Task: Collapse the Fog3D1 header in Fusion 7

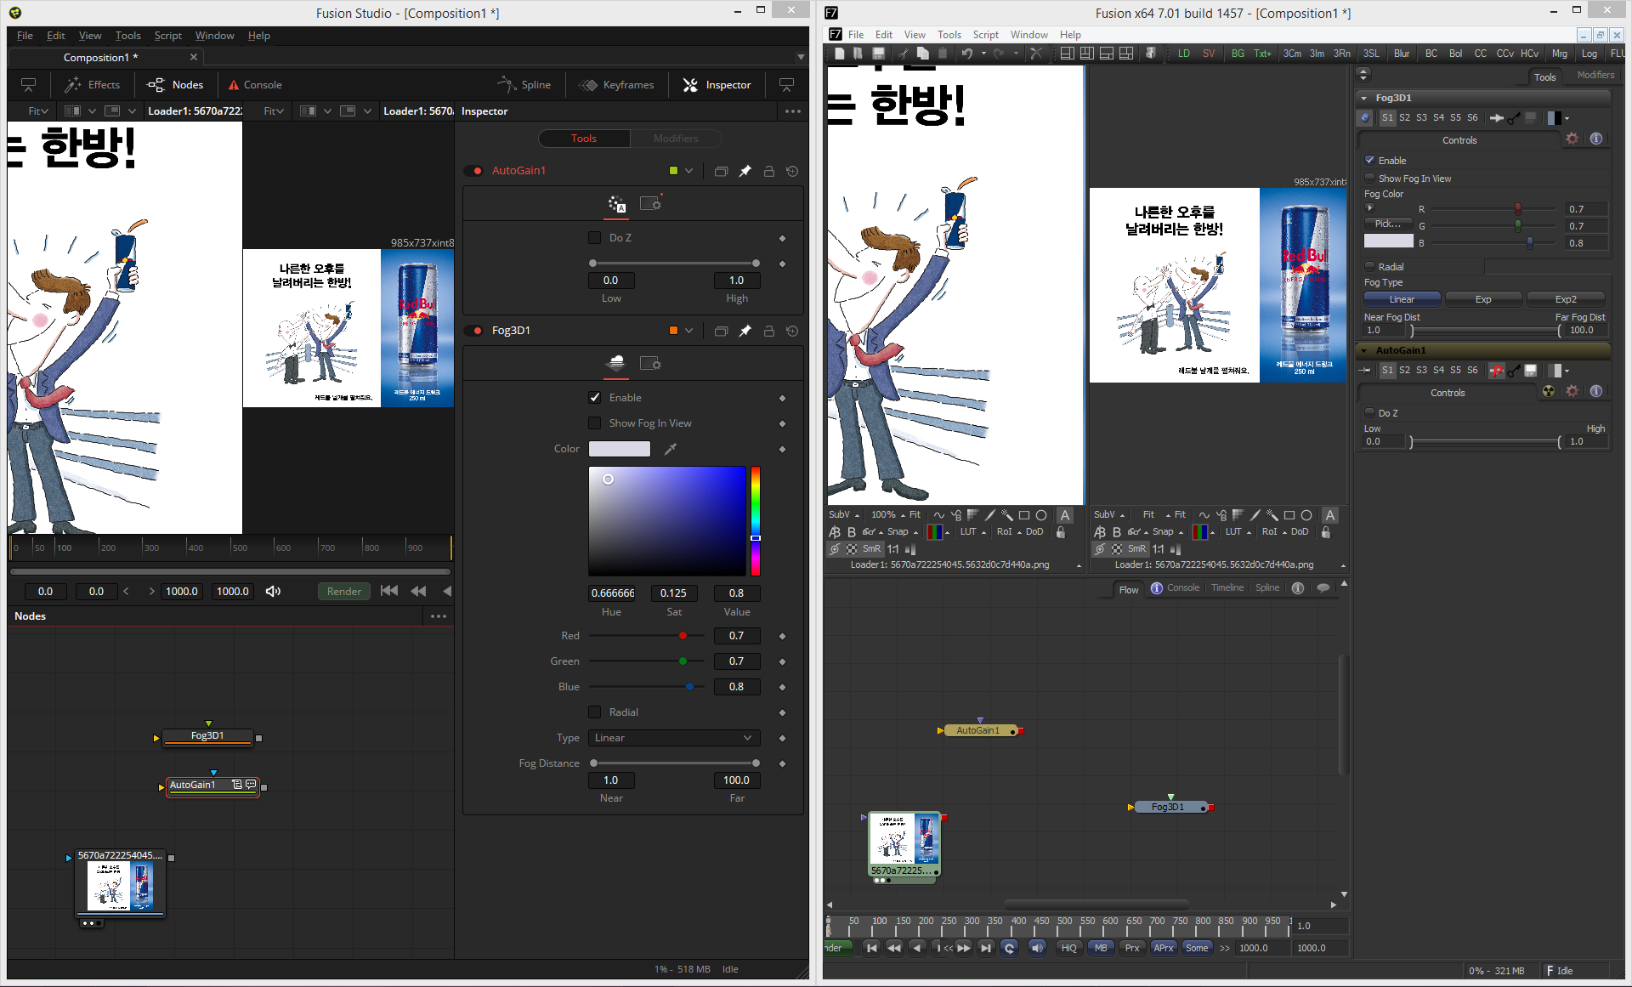Action: click(1364, 98)
